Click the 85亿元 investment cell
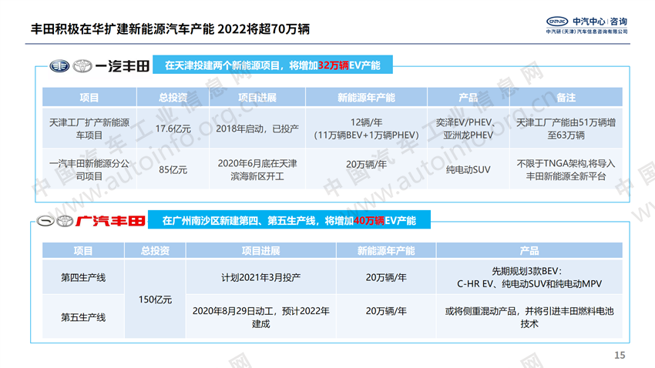 click(x=173, y=169)
